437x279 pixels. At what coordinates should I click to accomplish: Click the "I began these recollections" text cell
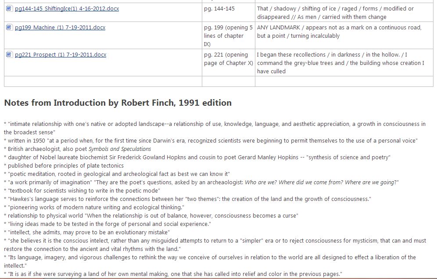click(x=340, y=63)
